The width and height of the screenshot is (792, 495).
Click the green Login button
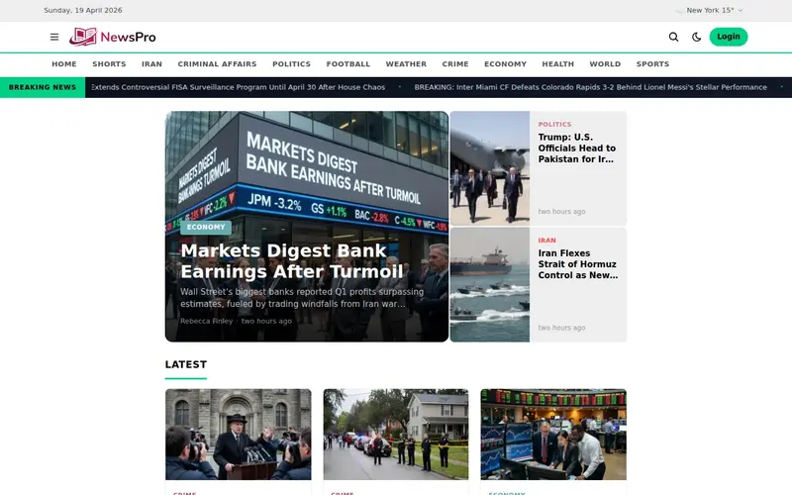tap(729, 37)
